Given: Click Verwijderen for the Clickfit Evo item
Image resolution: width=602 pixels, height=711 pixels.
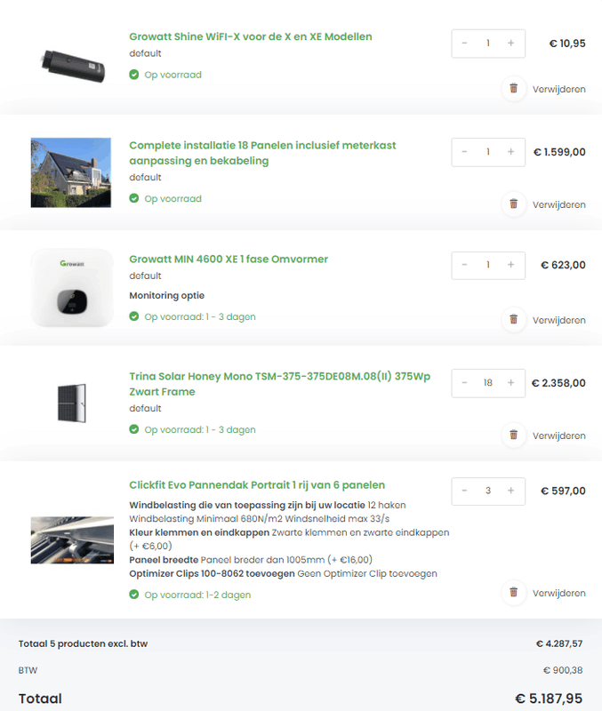Looking at the screenshot, I should coord(558,594).
